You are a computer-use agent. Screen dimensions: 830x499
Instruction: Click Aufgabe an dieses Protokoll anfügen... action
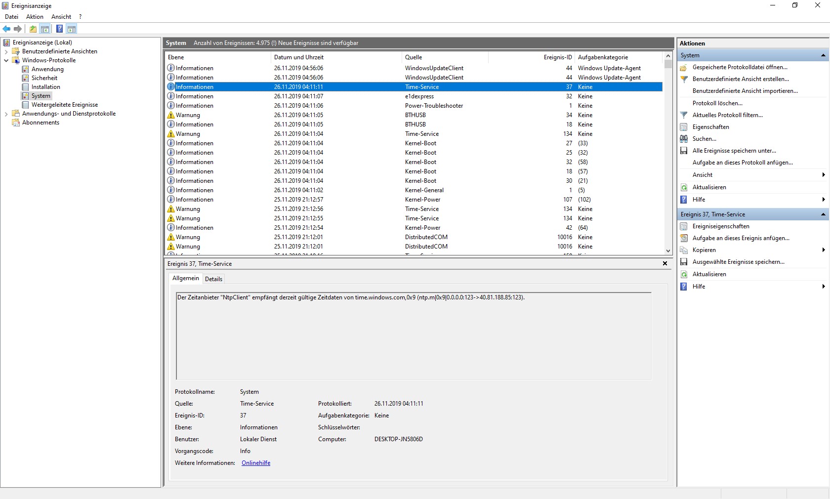click(743, 163)
